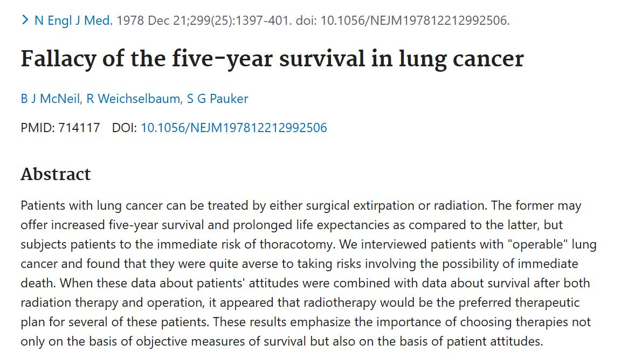Click the word radiotherapy in the abstract
This screenshot has height=358, width=628.
(340, 302)
